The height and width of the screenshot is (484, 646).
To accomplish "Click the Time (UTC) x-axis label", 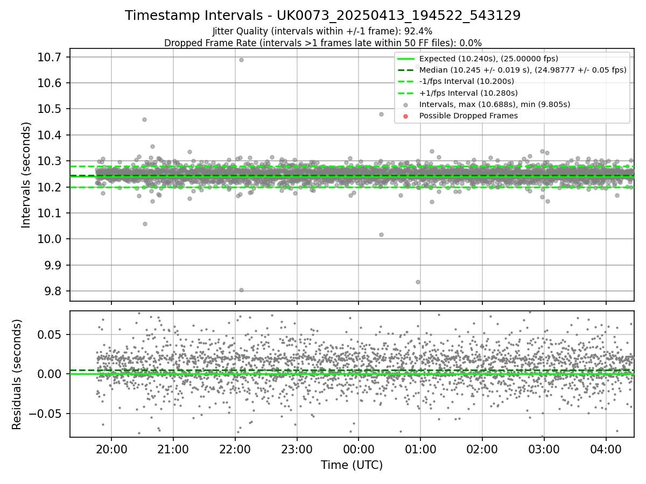I will (352, 465).
